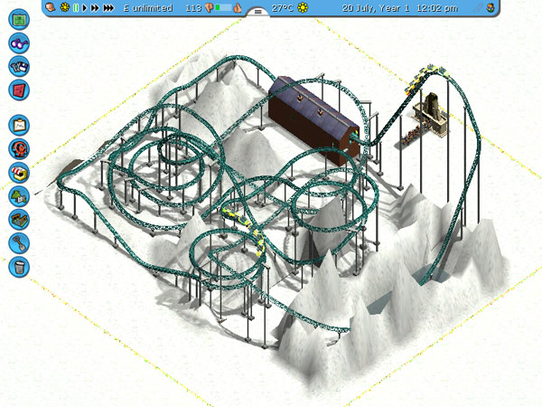Select the delete trash can tool

point(19,267)
